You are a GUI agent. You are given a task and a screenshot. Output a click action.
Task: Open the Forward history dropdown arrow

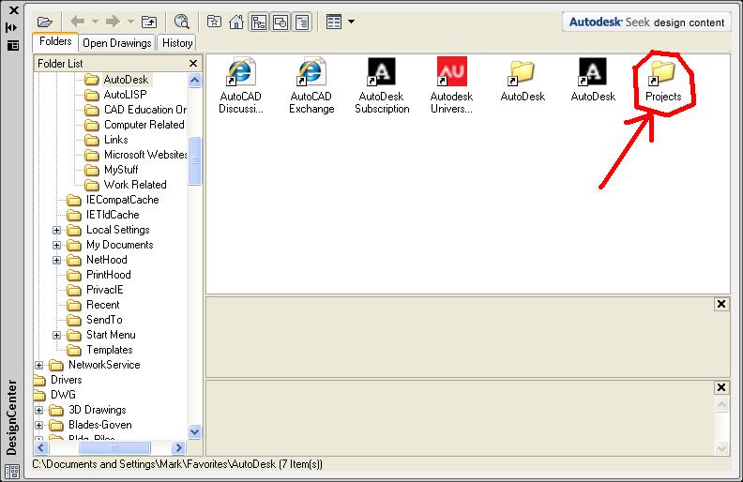tap(130, 22)
